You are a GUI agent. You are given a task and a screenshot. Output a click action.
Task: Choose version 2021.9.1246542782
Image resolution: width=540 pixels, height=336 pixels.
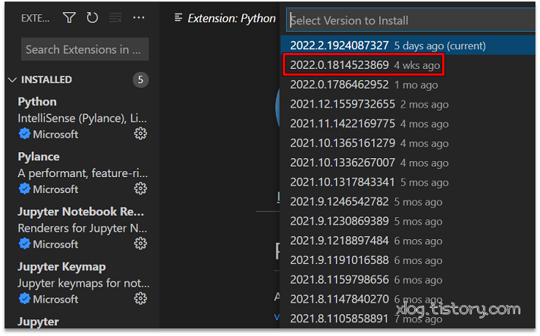coord(408,201)
